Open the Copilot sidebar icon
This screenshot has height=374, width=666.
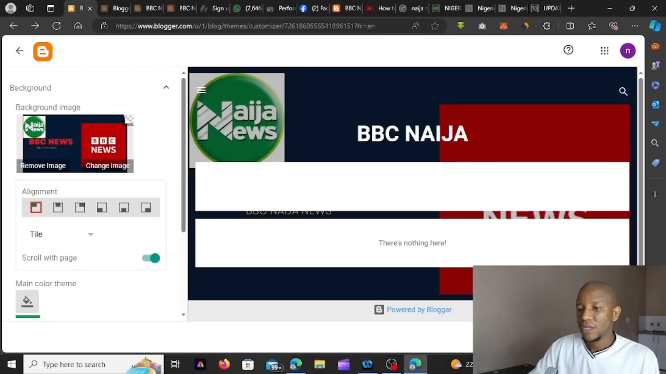[655, 26]
